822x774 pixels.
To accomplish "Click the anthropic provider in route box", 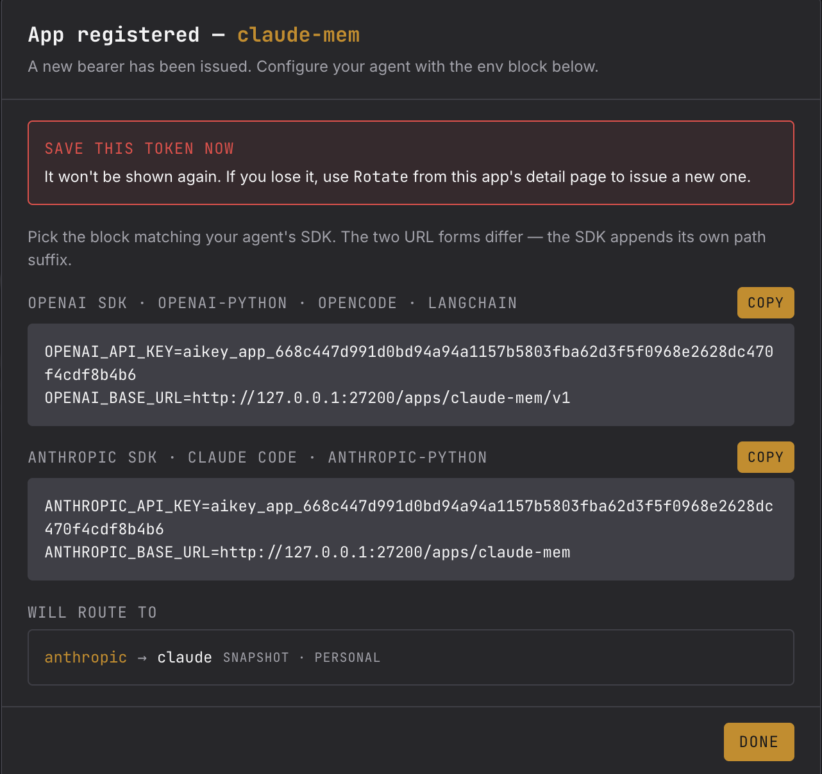I will point(86,657).
